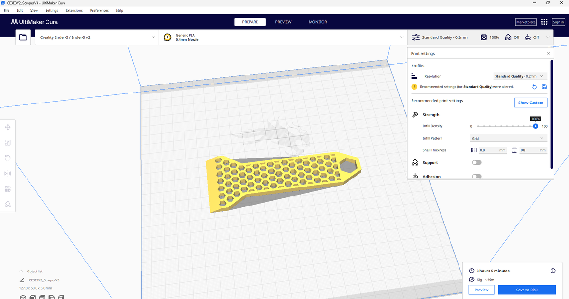Select the Support Blocker tool
This screenshot has height=299, width=569.
click(7, 205)
